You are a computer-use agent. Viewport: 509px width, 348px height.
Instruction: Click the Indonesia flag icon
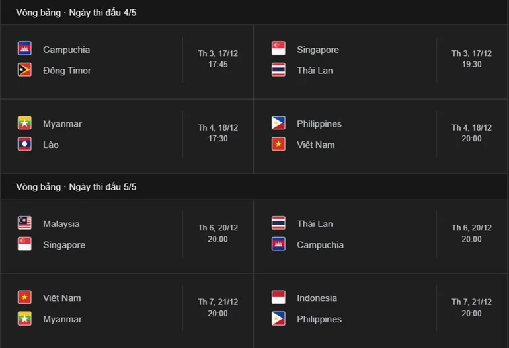tap(278, 297)
